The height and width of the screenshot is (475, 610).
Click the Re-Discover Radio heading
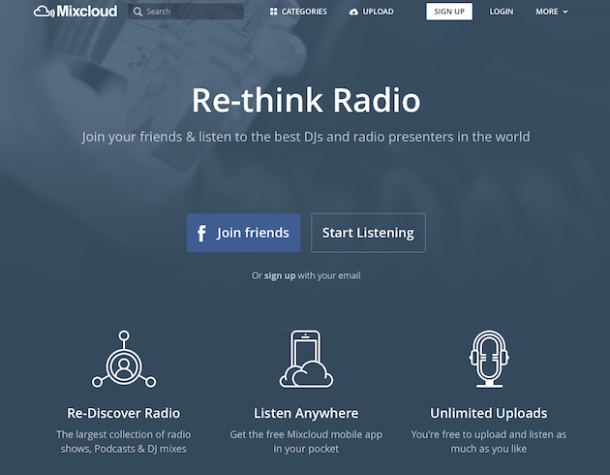coord(124,413)
